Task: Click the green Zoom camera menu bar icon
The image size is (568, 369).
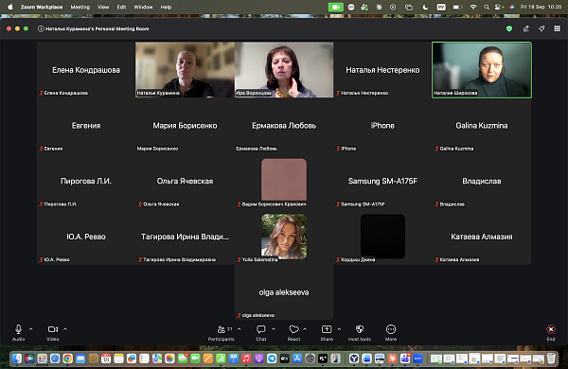Action: (335, 7)
